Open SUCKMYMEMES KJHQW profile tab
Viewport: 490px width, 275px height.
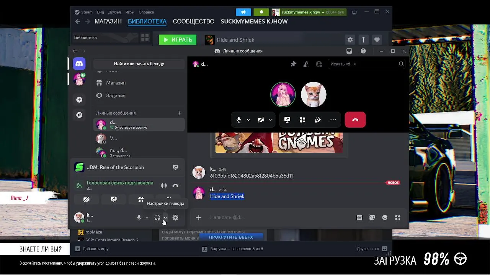(x=254, y=21)
